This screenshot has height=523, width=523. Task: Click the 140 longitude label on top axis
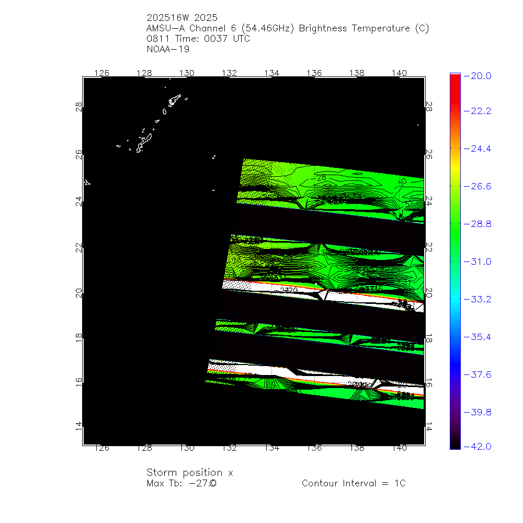399,73
